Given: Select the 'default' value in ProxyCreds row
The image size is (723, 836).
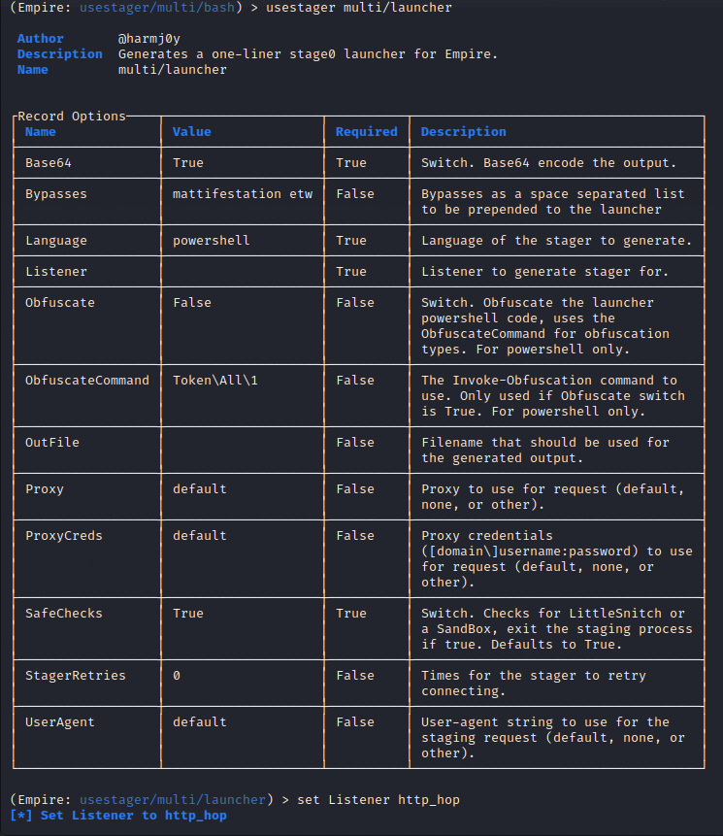Looking at the screenshot, I should [x=200, y=536].
